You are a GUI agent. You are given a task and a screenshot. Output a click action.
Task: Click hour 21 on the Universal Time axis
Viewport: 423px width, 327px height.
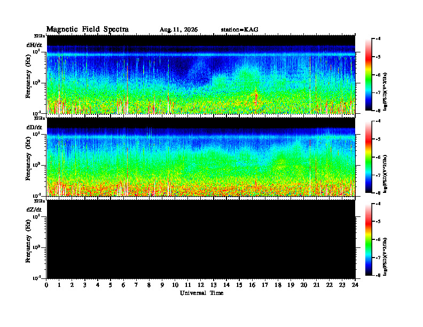316,285
